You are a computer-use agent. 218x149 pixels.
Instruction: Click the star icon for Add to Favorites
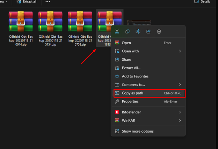coord(117,76)
